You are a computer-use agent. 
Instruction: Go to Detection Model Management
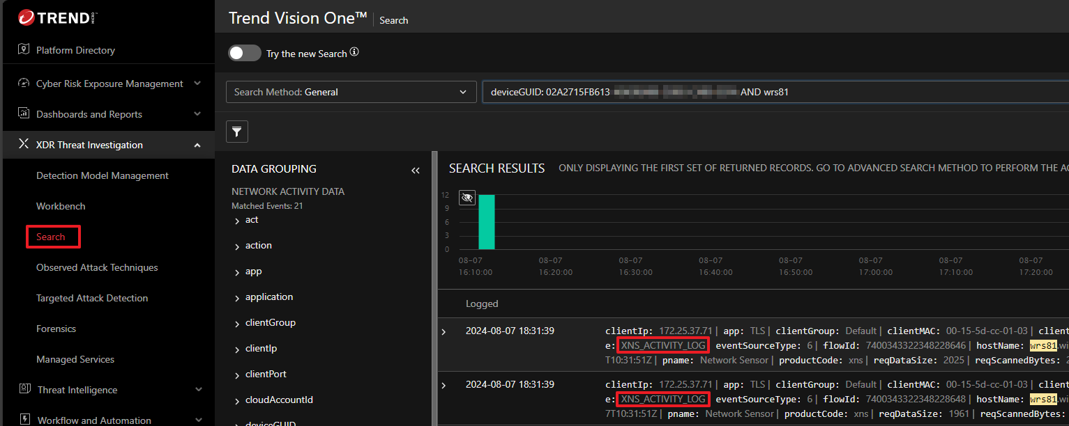[103, 175]
